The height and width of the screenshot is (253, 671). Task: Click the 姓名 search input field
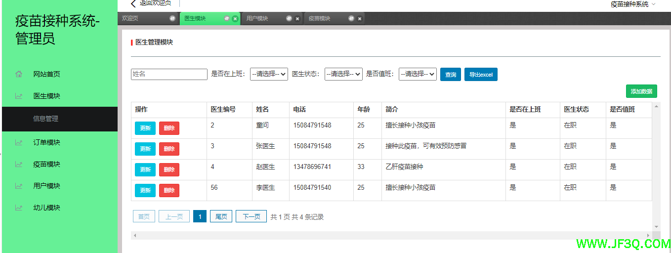169,74
